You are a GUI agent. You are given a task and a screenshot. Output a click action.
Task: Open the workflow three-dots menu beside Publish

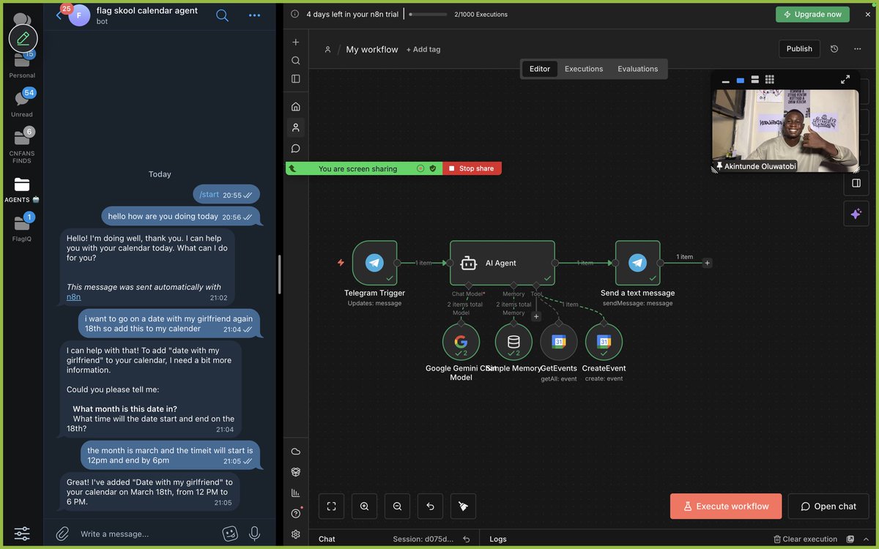point(857,49)
